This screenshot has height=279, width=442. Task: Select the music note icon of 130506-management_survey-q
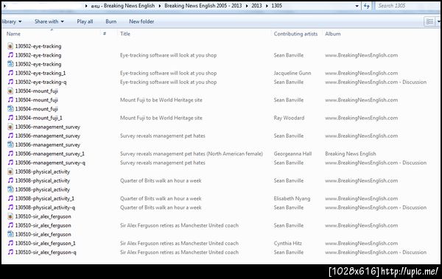(x=10, y=163)
